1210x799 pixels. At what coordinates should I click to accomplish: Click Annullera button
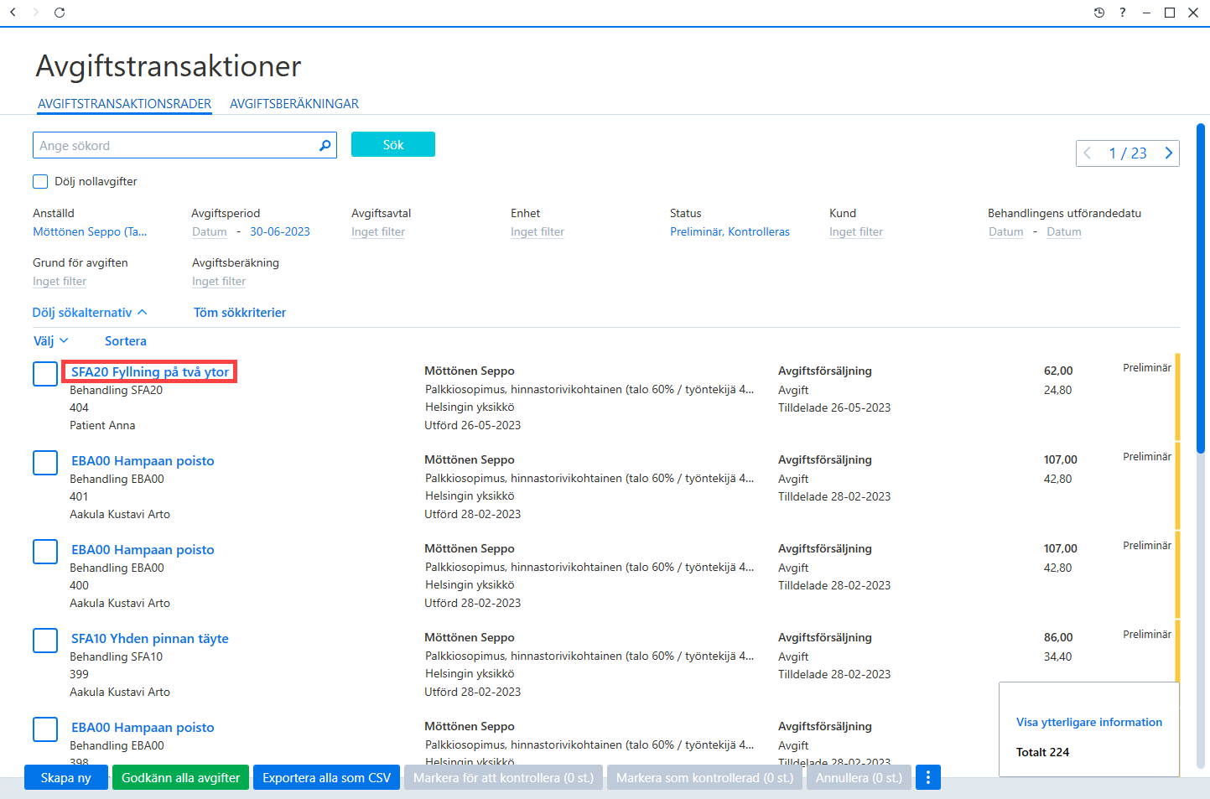coord(859,777)
